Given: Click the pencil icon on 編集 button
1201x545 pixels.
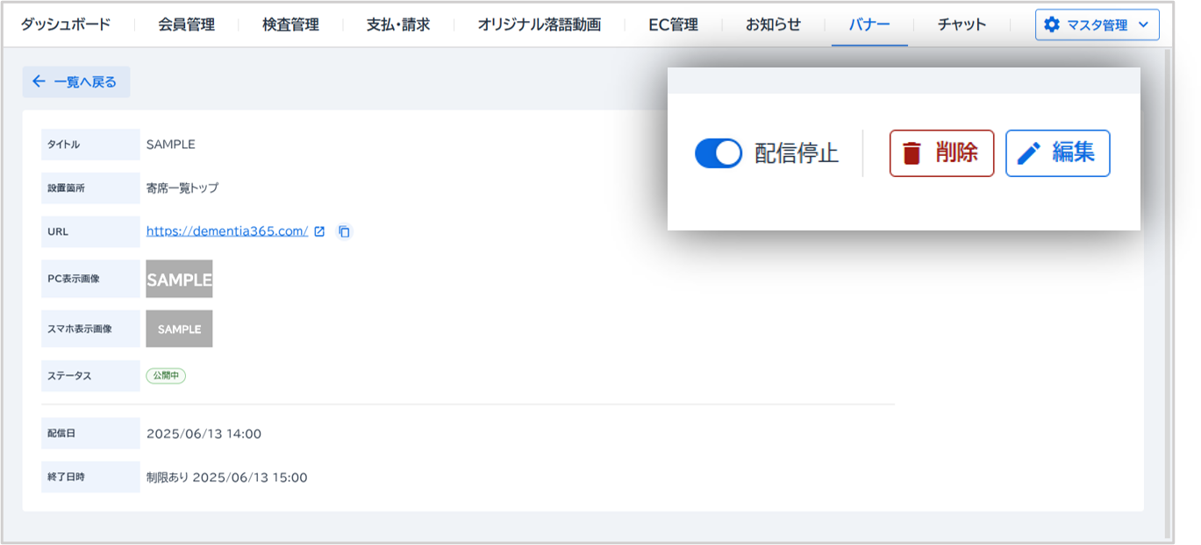Looking at the screenshot, I should (1028, 153).
